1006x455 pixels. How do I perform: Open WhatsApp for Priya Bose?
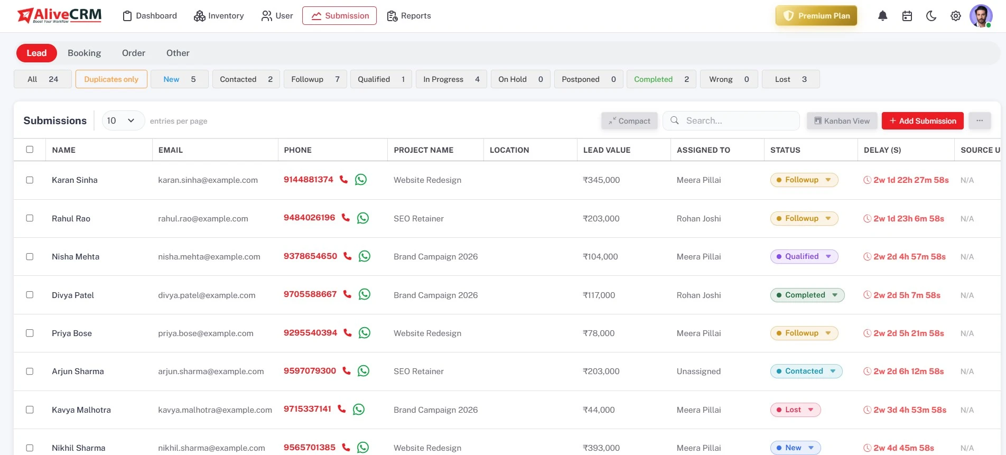coord(365,333)
